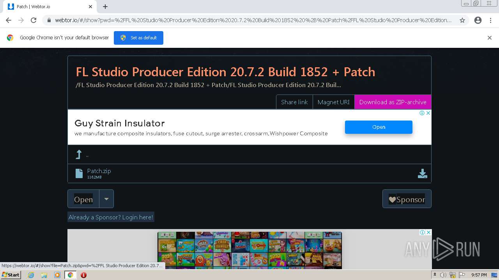Open the info icon on the top ad
The width and height of the screenshot is (499, 280).
(x=422, y=113)
